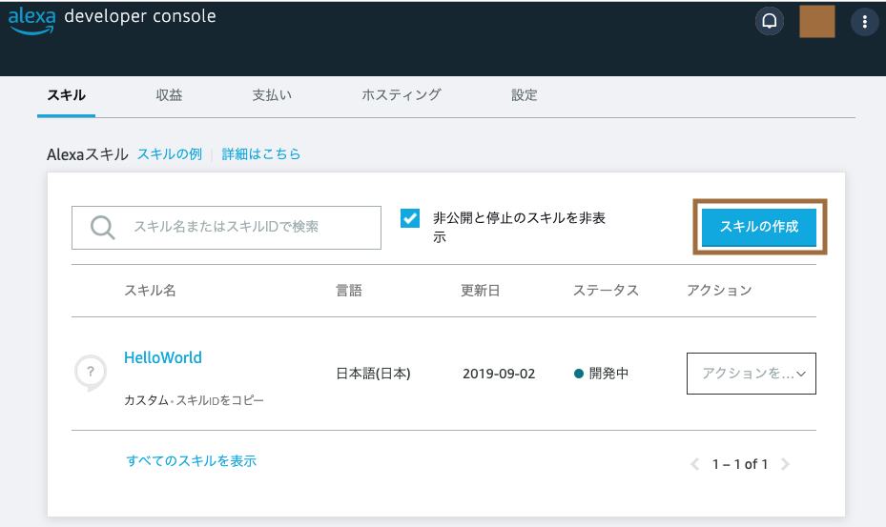This screenshot has height=527, width=886.
Task: Click the 言語 column header
Action: click(349, 291)
